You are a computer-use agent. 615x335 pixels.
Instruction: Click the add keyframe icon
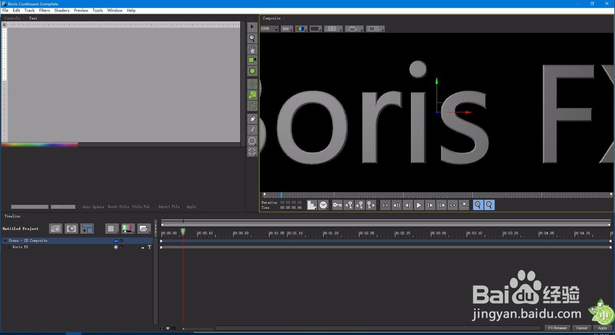point(359,205)
